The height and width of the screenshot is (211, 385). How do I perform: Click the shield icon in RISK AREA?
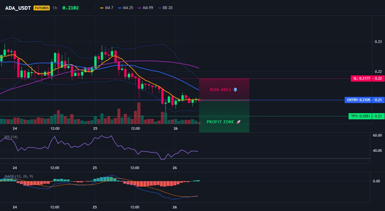point(235,90)
